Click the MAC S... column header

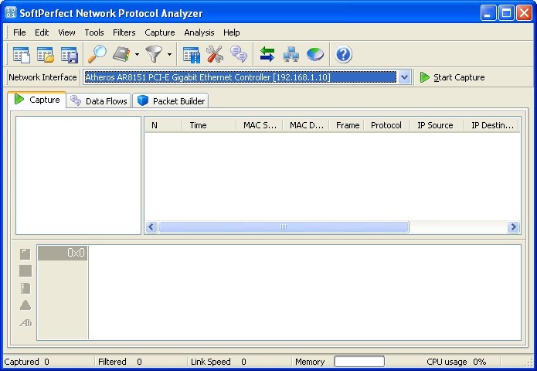click(260, 125)
